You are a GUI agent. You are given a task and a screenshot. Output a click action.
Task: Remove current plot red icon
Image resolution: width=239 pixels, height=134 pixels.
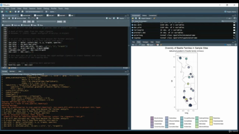coord(158,45)
